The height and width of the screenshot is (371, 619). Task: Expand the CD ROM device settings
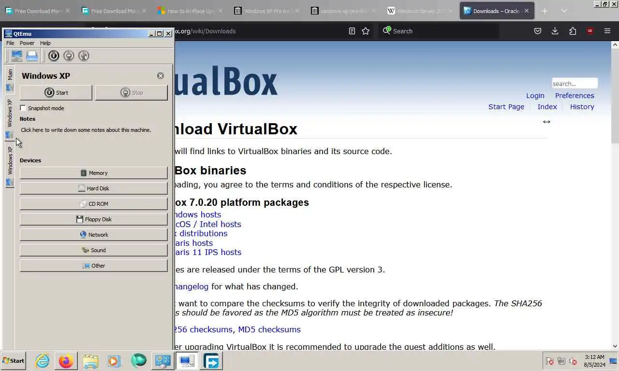coord(94,204)
